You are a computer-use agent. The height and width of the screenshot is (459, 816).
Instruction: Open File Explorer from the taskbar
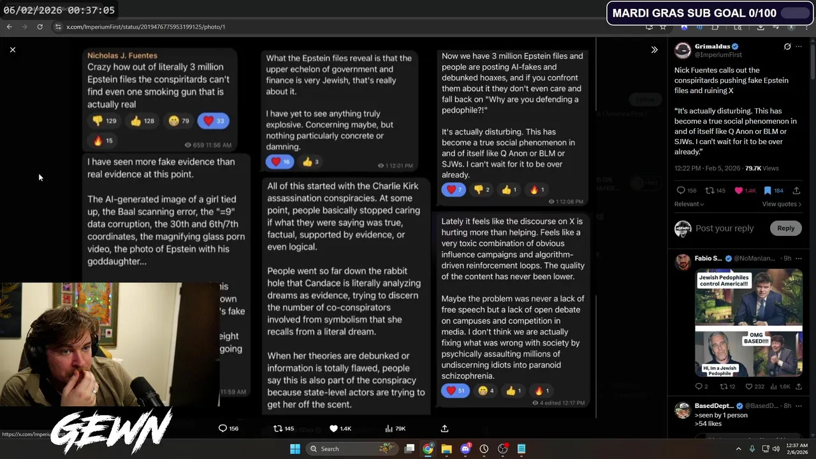tap(446, 449)
